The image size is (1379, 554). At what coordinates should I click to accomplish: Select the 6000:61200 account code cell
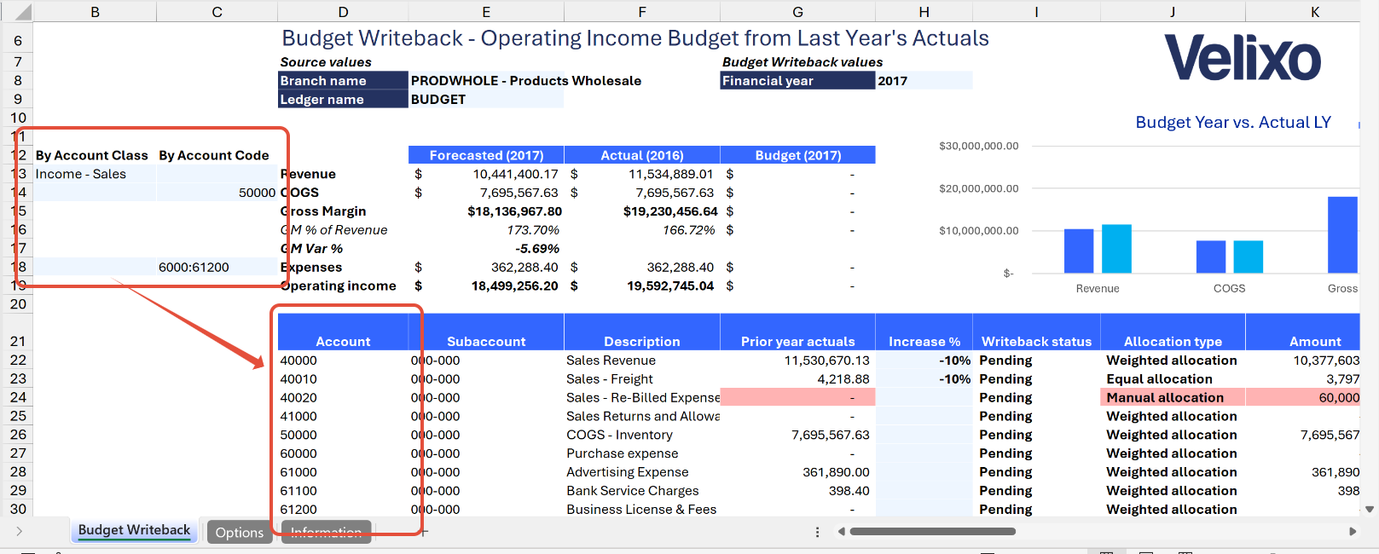217,267
